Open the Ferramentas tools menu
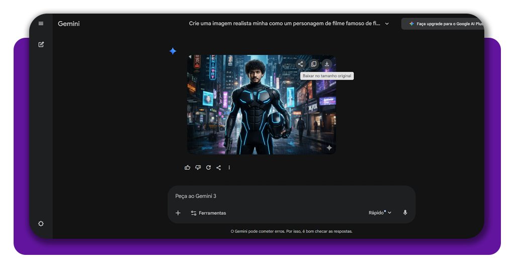The width and height of the screenshot is (515, 270). click(x=208, y=213)
